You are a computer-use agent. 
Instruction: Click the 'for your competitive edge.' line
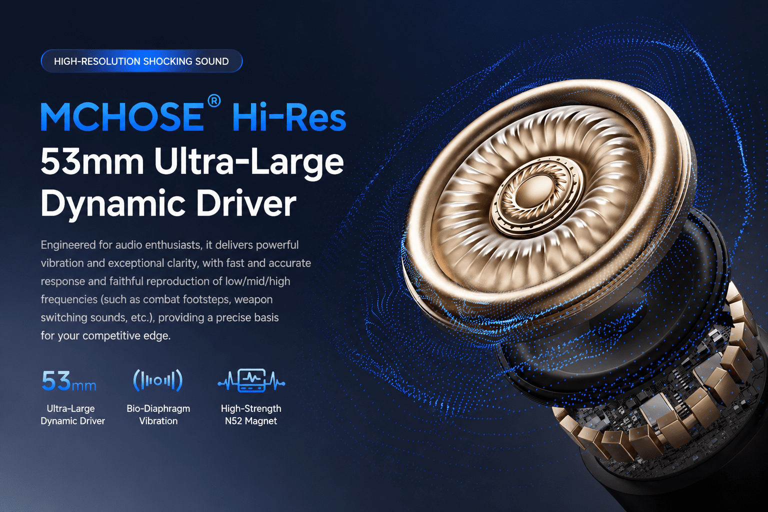coord(105,335)
